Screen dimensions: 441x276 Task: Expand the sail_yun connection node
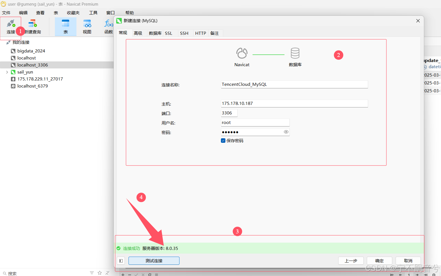pos(7,72)
